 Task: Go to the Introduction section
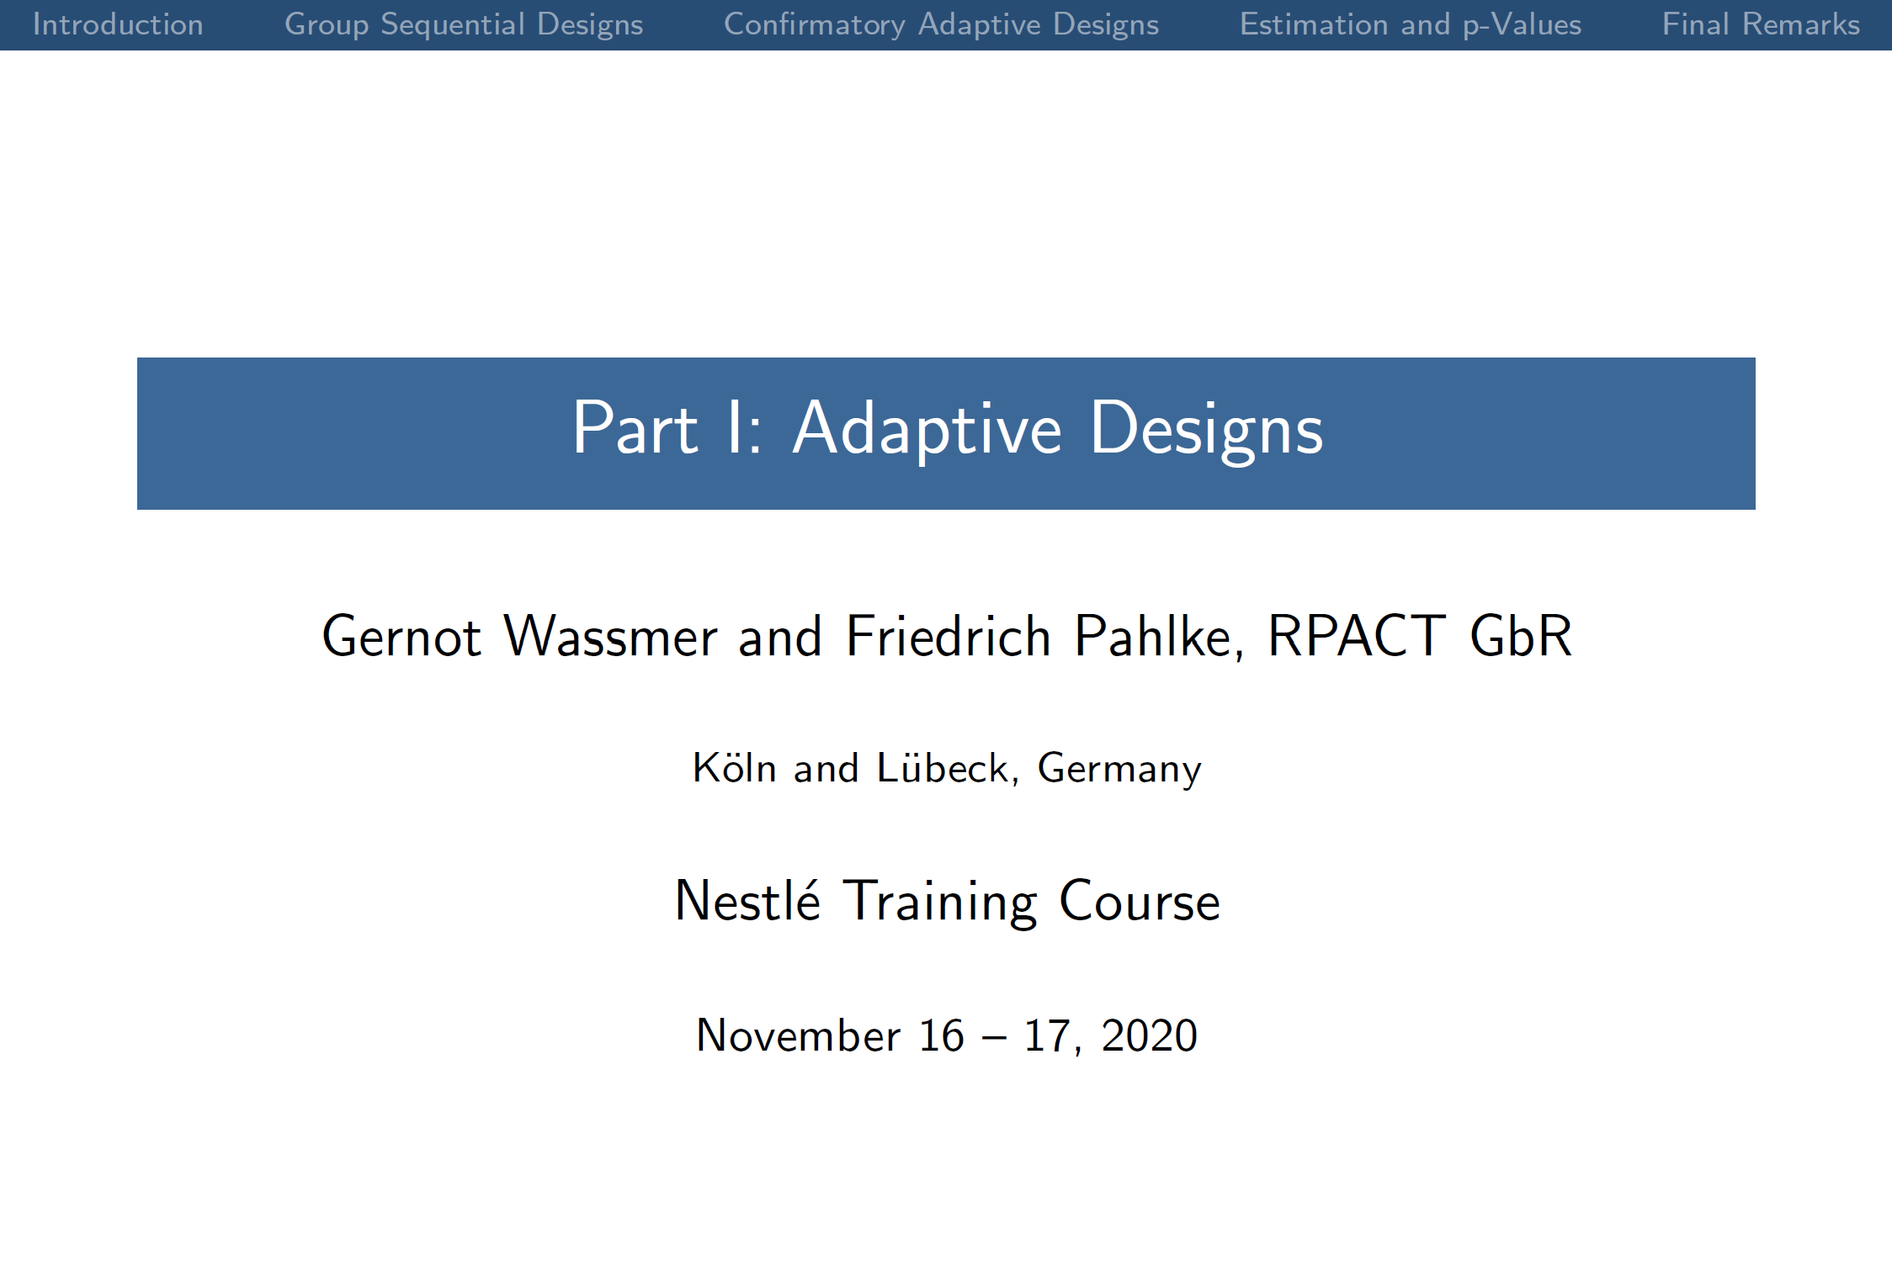coord(118,24)
